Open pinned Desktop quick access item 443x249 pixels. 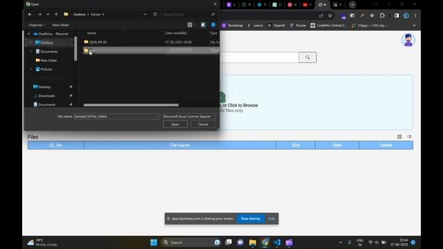click(x=44, y=87)
